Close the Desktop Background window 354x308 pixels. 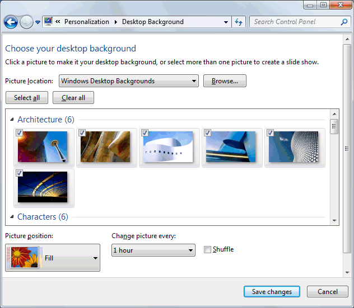click(341, 5)
